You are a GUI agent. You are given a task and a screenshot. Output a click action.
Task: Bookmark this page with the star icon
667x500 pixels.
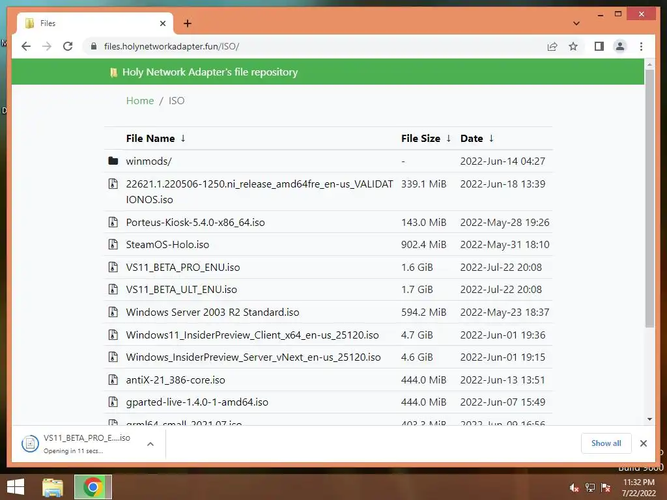click(573, 46)
